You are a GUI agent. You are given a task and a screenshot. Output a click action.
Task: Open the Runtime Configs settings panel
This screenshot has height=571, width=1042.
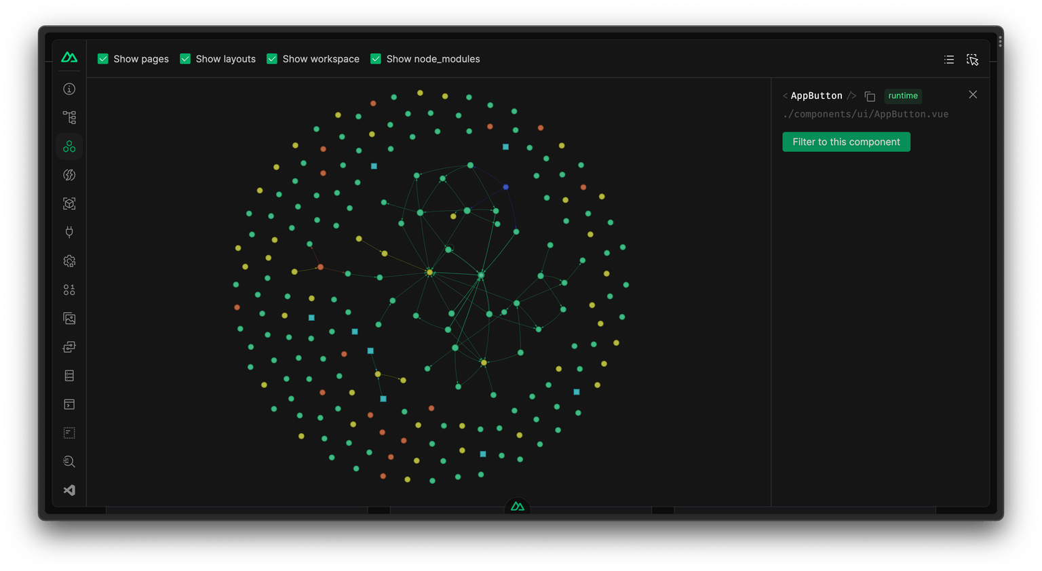(x=69, y=260)
